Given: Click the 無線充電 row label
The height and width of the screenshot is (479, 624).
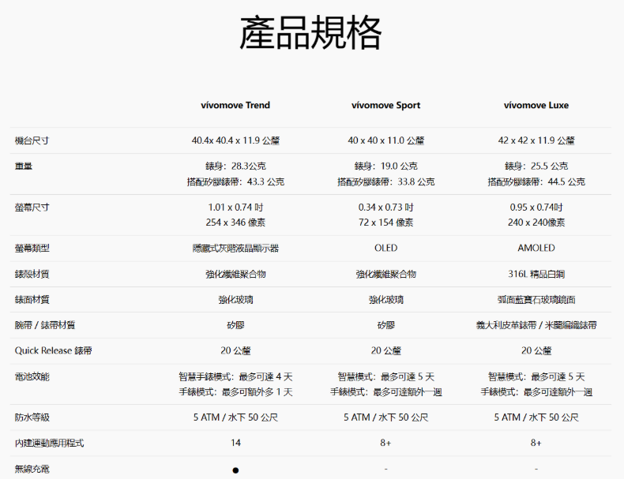Looking at the screenshot, I should 32,469.
